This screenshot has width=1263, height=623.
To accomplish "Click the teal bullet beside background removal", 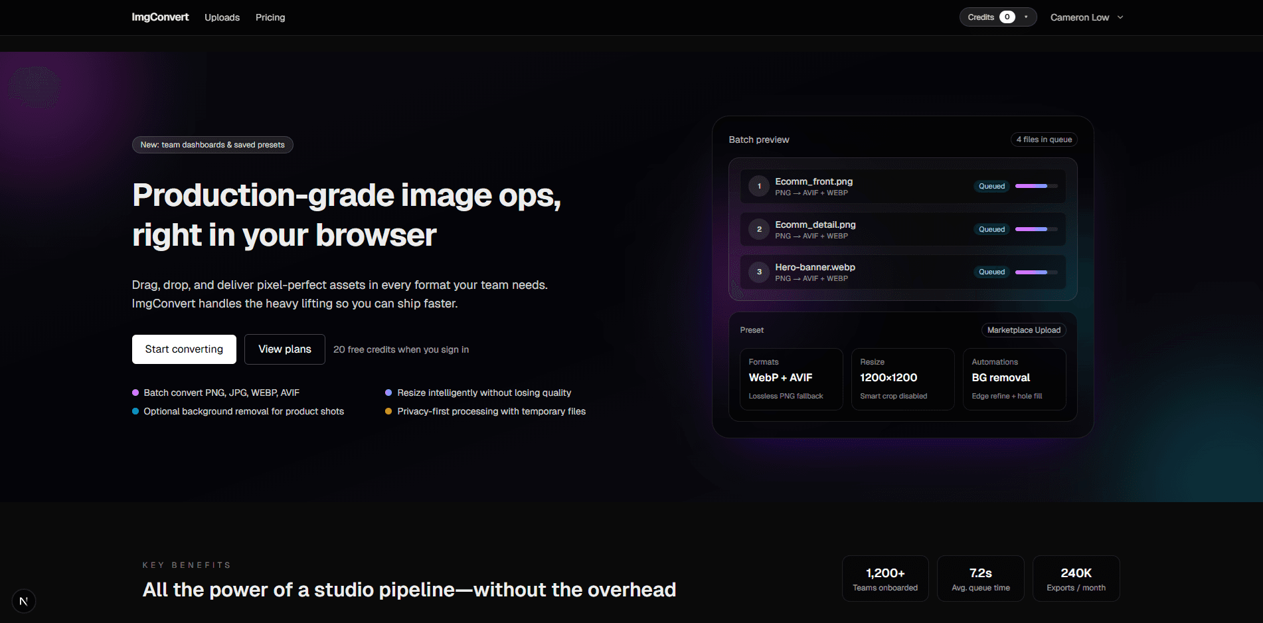I will pyautogui.click(x=134, y=411).
